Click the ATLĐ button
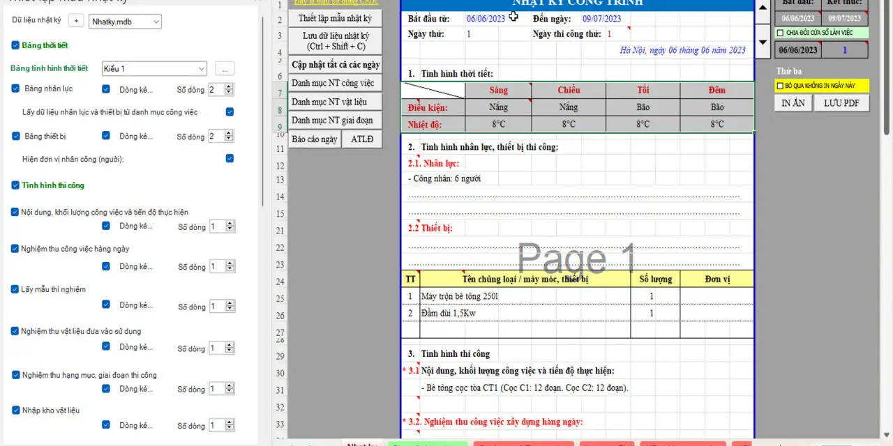The image size is (893, 446). [x=362, y=139]
